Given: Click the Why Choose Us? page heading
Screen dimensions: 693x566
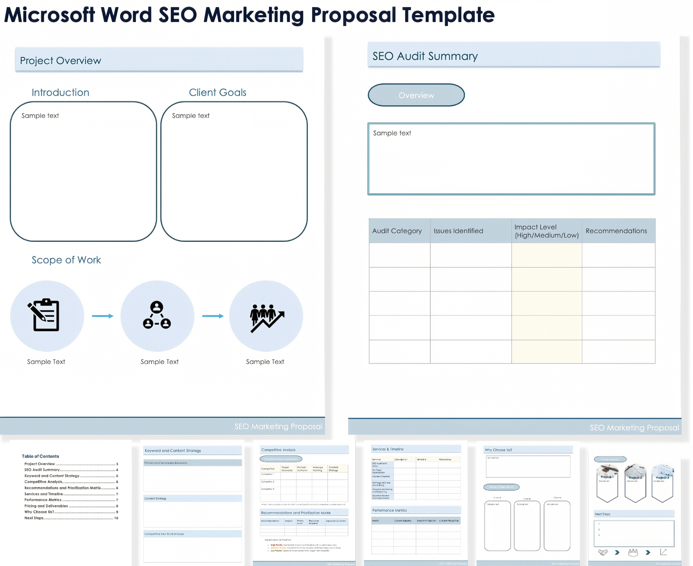Looking at the screenshot, I should pos(528,450).
